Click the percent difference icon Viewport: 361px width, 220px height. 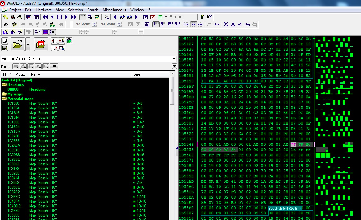click(x=226, y=24)
